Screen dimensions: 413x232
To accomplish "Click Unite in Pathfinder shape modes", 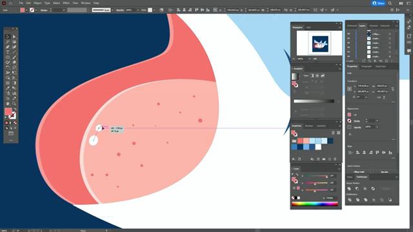I will [x=349, y=189].
